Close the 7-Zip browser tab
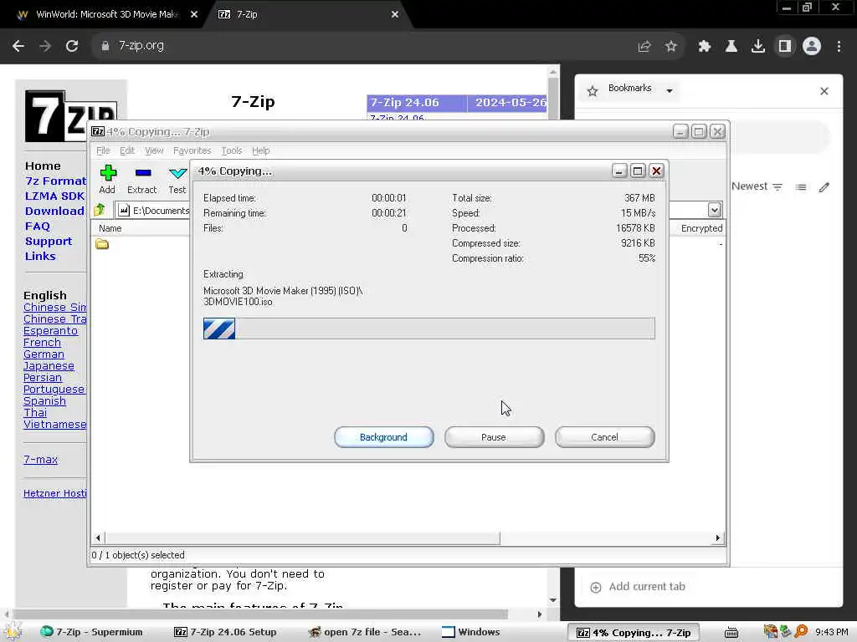Viewport: 857px width, 642px height. 395,15
